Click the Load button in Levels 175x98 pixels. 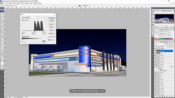click(x=52, y=24)
